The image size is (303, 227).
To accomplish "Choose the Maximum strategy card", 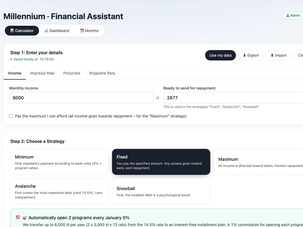I will 258,162.
